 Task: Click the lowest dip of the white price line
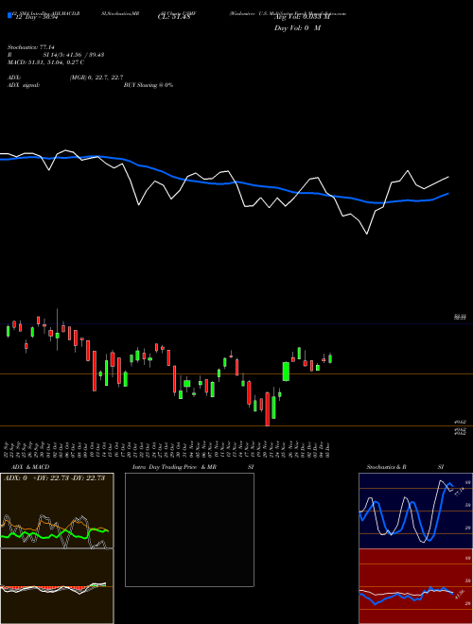[x=367, y=234]
